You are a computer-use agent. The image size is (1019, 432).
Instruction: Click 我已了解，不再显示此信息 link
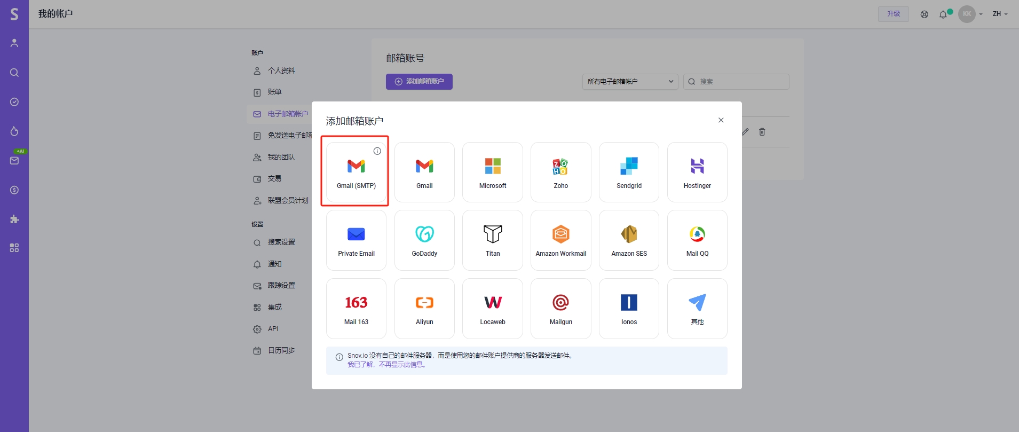tap(388, 365)
